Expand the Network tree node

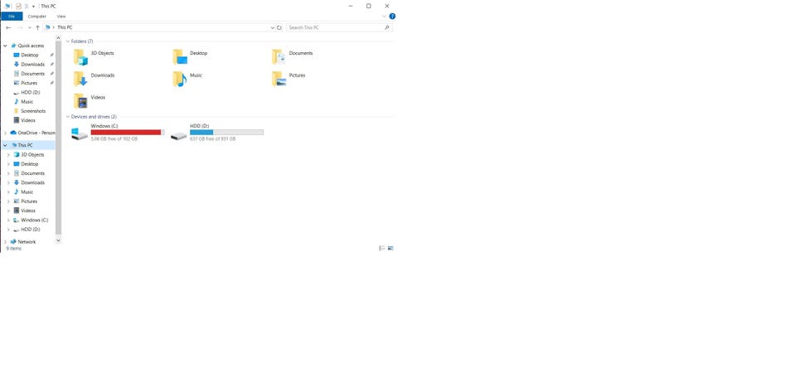(6, 242)
